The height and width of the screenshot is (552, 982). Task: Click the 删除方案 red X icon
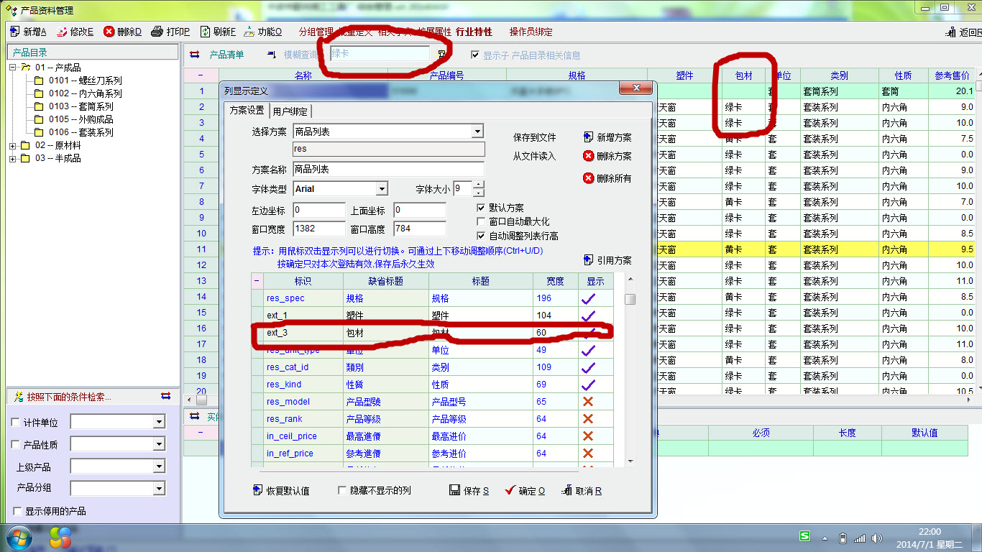[589, 156]
